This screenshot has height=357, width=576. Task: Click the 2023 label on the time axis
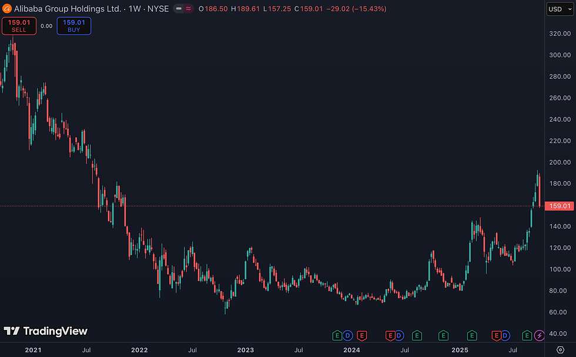246,350
